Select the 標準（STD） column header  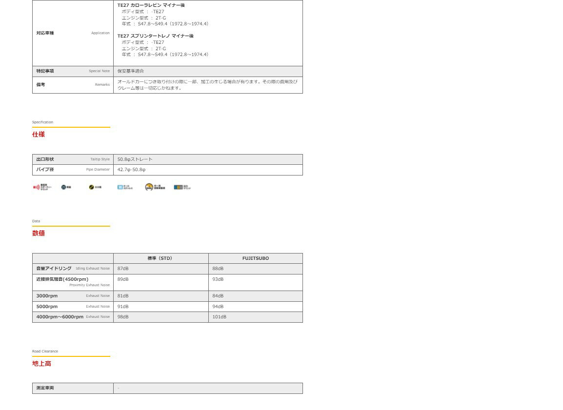pyautogui.click(x=161, y=258)
